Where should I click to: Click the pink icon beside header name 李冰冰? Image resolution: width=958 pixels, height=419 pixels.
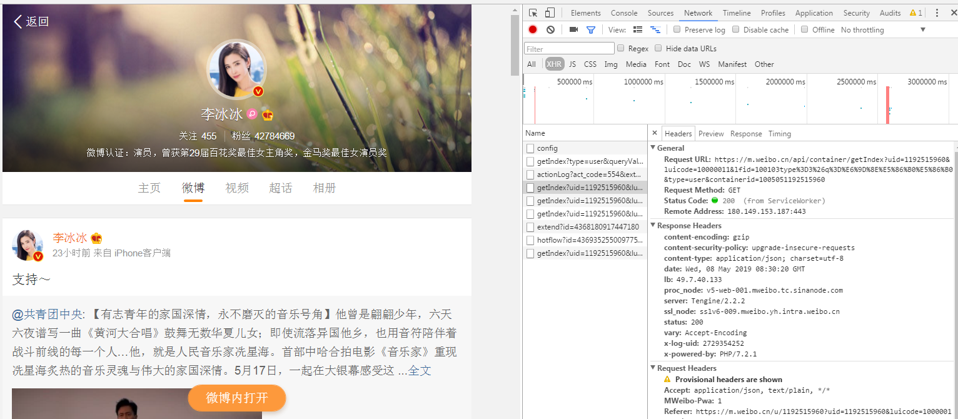[252, 114]
